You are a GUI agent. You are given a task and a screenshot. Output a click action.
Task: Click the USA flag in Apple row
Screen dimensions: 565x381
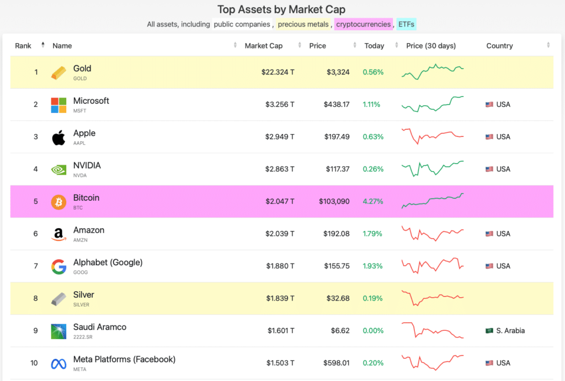click(489, 137)
